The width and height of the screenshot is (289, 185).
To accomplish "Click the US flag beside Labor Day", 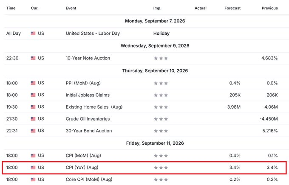I will click(x=33, y=34).
